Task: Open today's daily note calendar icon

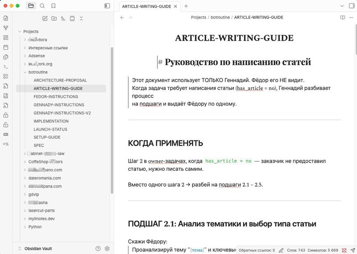Action: [x=6, y=47]
